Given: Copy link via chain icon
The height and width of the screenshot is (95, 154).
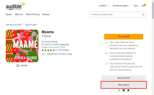Looking at the screenshot, I should click(x=119, y=90).
